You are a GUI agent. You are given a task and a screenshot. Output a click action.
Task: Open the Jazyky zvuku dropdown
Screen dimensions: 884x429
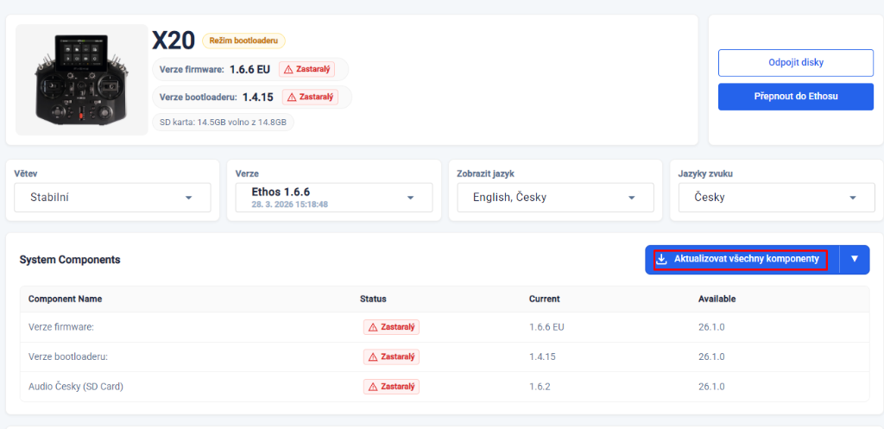pyautogui.click(x=776, y=198)
